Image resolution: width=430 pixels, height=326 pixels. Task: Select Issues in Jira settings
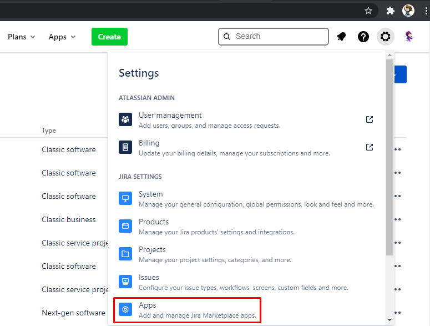pyautogui.click(x=246, y=282)
